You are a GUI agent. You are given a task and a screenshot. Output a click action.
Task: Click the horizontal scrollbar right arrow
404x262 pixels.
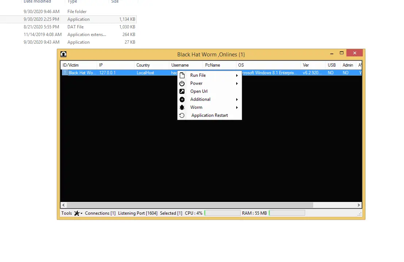pos(358,205)
